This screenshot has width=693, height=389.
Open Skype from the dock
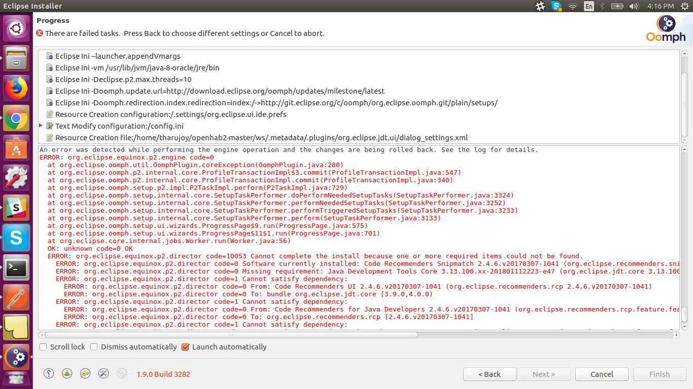16,238
